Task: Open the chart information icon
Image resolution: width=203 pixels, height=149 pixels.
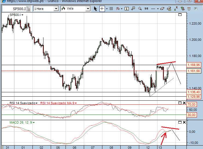Action: click(x=127, y=9)
